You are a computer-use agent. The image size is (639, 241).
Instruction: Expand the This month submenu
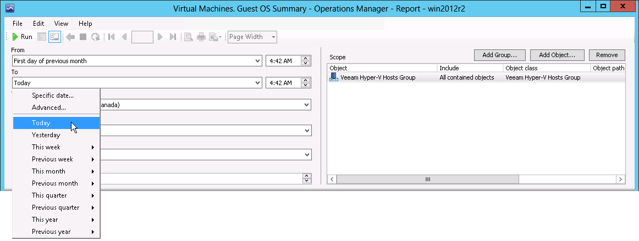56,171
